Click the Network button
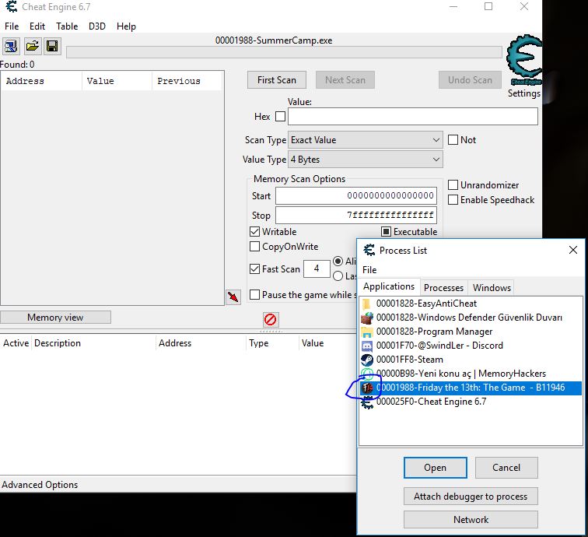This screenshot has width=588, height=537. 471,520
